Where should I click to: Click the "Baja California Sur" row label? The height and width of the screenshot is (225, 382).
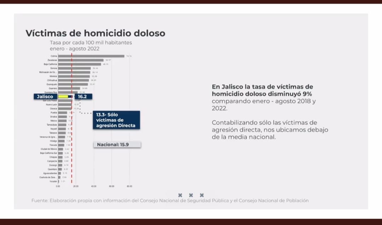[x=48, y=153]
